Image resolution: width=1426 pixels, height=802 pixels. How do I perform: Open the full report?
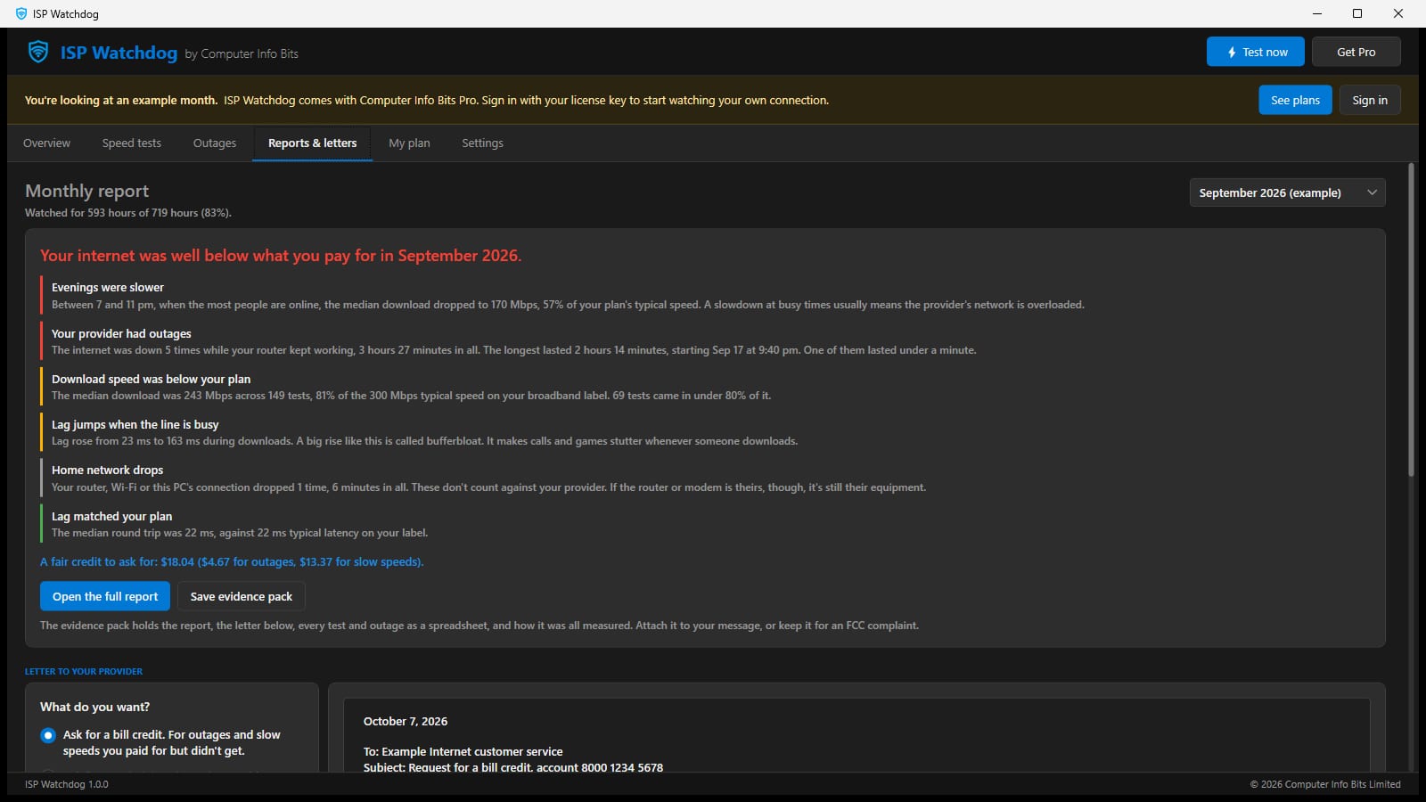click(105, 596)
